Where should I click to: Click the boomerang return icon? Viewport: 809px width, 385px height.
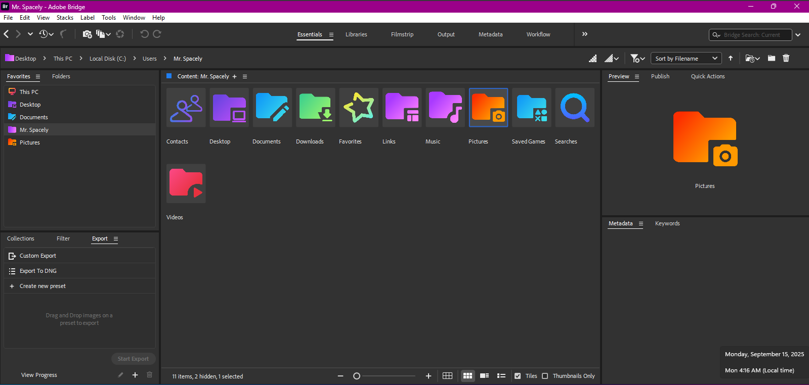tap(63, 34)
